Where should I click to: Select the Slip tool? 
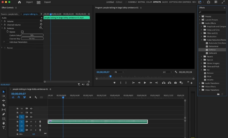tap(4, 109)
